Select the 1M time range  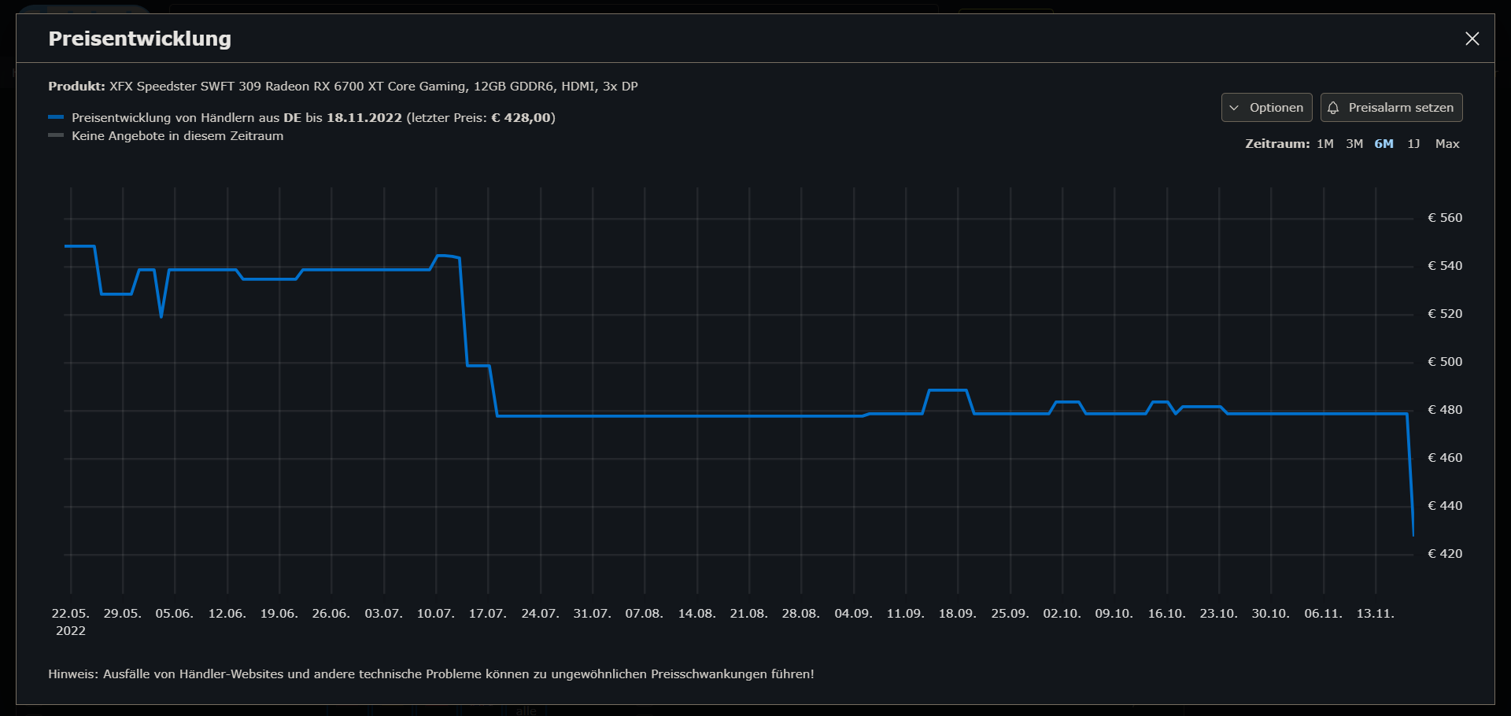click(x=1325, y=144)
